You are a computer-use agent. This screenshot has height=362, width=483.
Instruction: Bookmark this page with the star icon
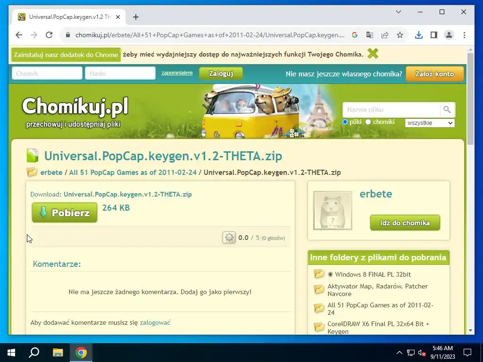[400, 35]
